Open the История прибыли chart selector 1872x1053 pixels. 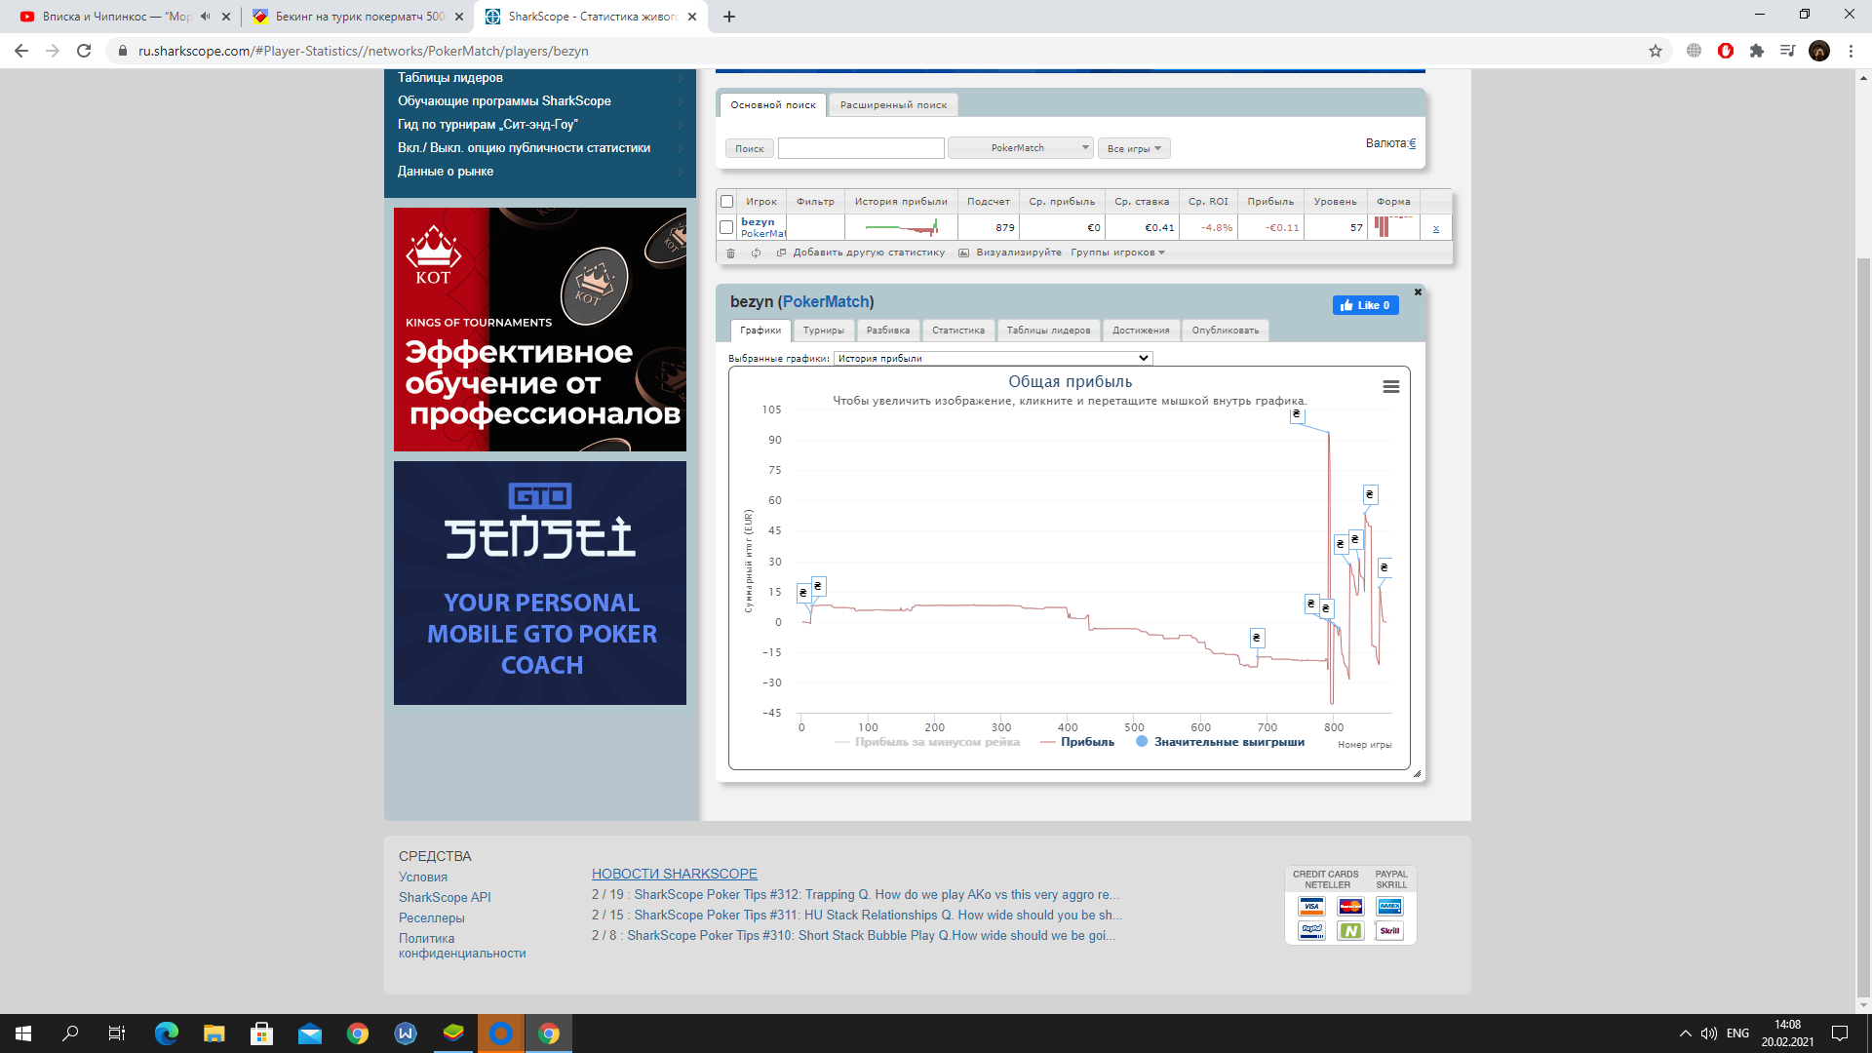click(993, 358)
